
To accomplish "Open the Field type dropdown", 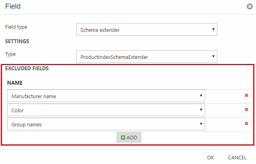I will point(146,29).
